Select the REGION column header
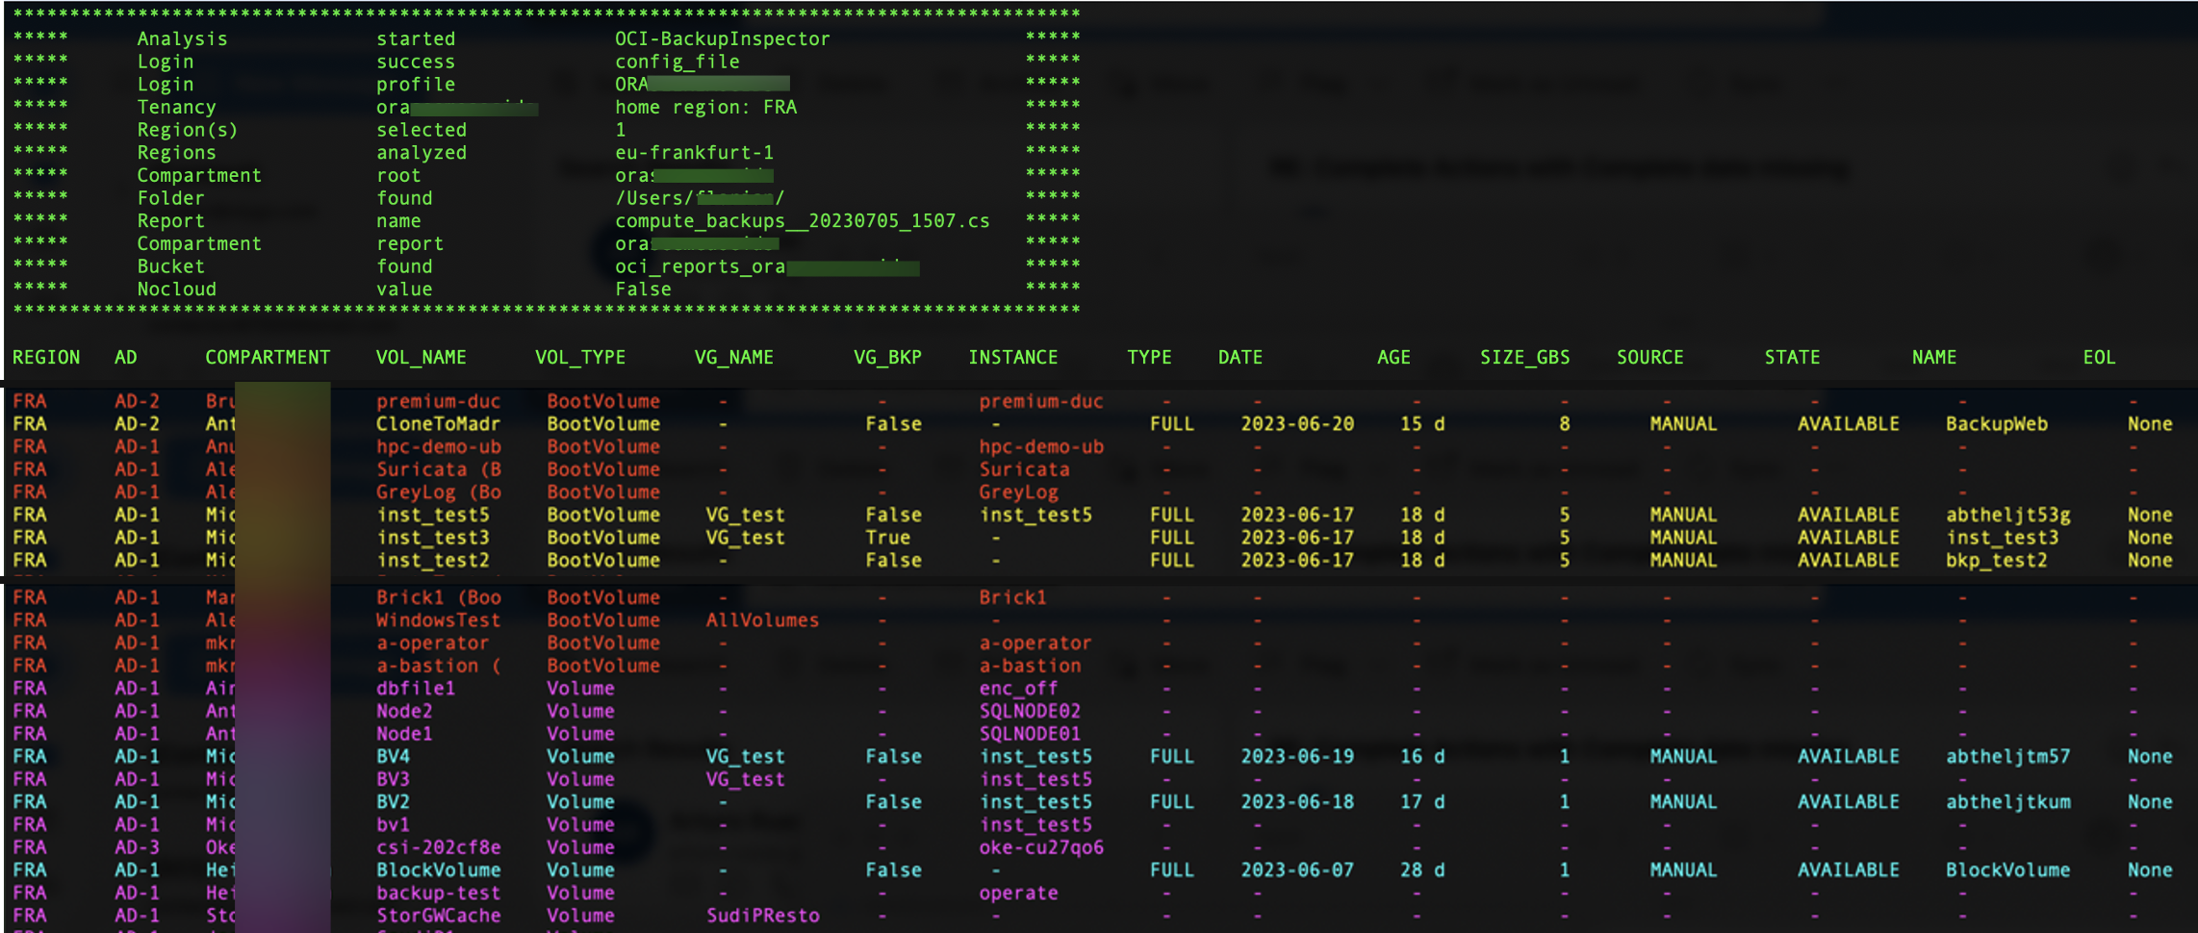Image resolution: width=2198 pixels, height=933 pixels. [46, 357]
